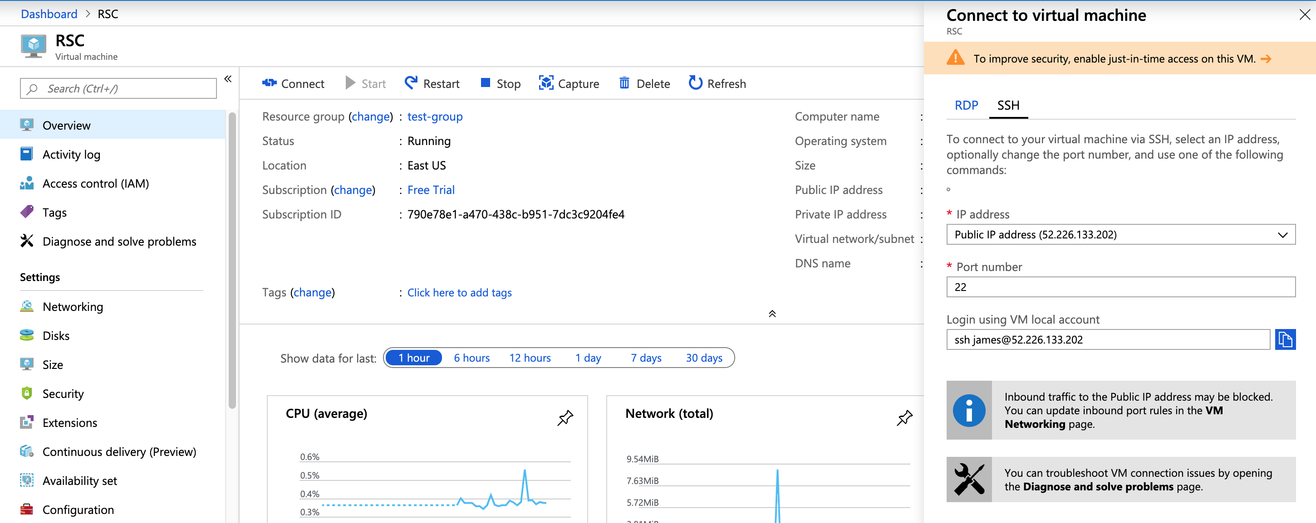Switch to the SSH tab
1316x523 pixels.
1008,106
